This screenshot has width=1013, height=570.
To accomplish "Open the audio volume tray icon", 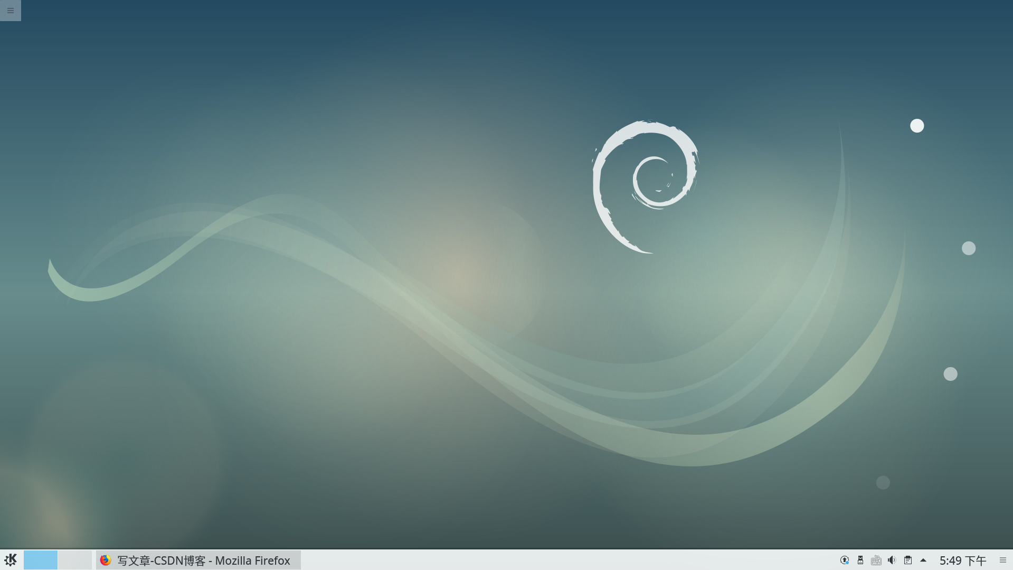I will click(892, 560).
